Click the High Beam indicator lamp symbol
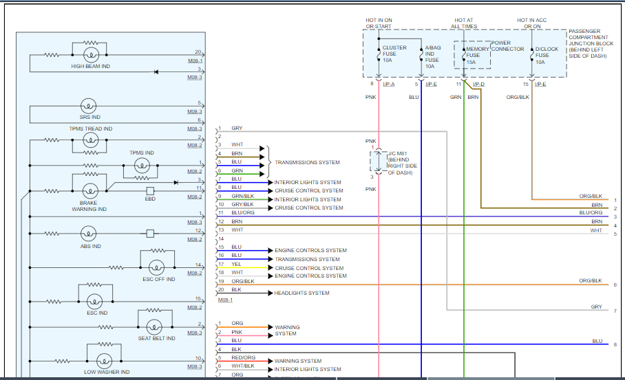Viewport: 625px width, 380px height. coord(90,54)
